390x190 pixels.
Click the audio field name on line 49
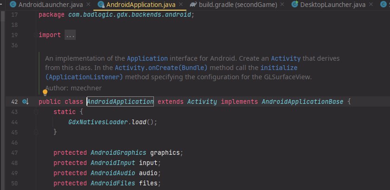148,173
